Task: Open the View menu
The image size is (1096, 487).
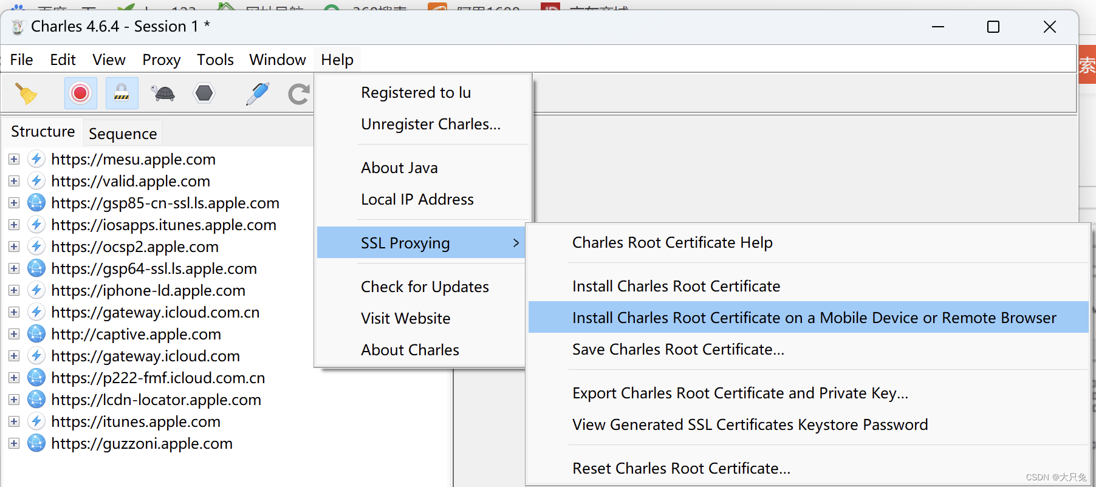Action: pos(109,60)
